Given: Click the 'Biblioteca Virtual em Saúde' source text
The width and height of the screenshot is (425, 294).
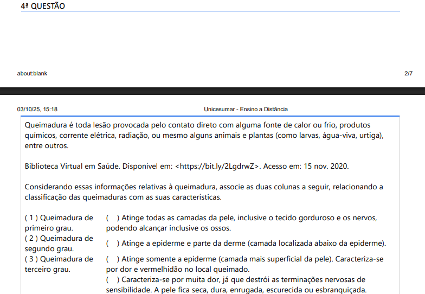Looking at the screenshot, I should 73,166.
